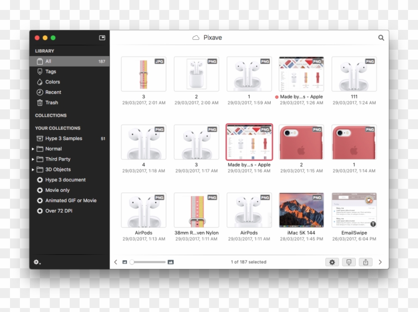Image resolution: width=418 pixels, height=312 pixels.
Task: Click the thumbnail size slider handle
Action: (132, 262)
